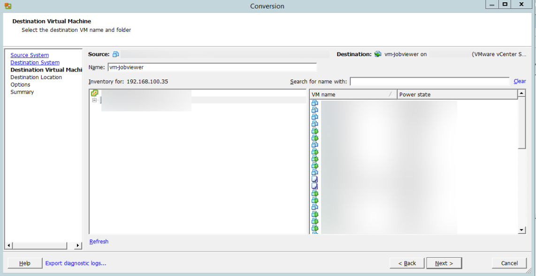Open the Source System step link
The height and width of the screenshot is (276, 536).
[x=30, y=55]
